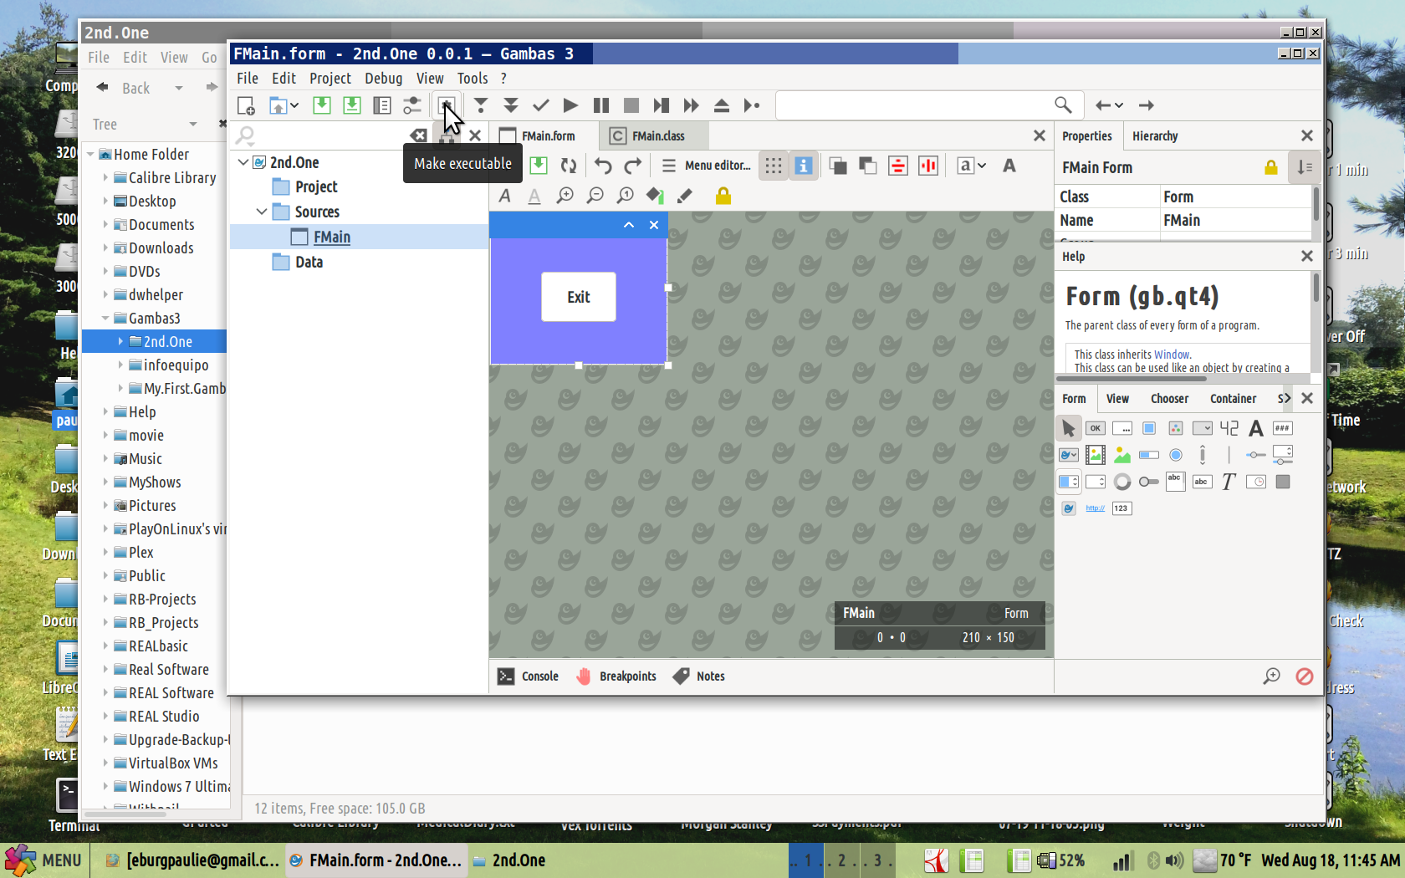
Task: Click the Pause debug toolbar icon
Action: tap(600, 105)
